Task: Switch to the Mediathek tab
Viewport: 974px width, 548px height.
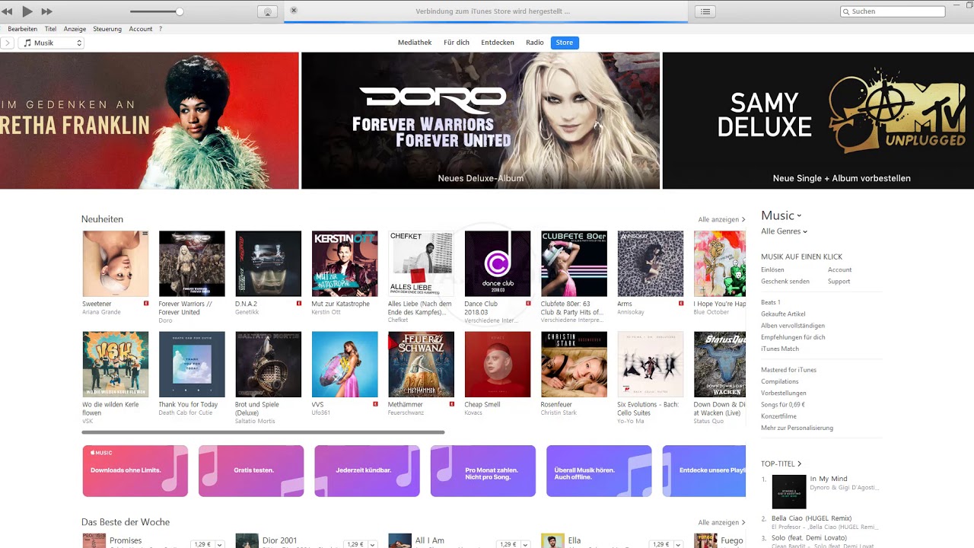Action: (x=415, y=43)
